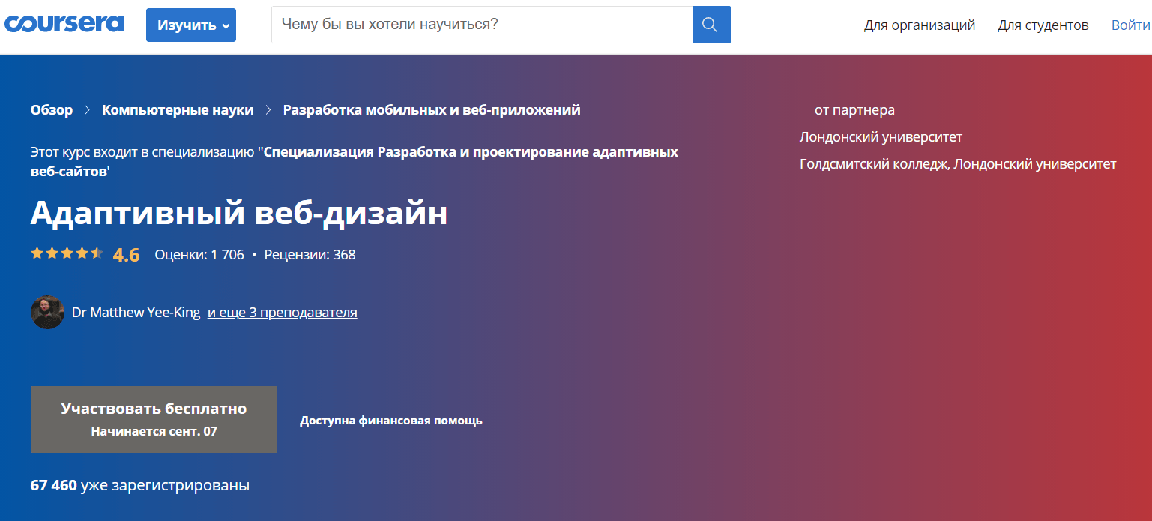Click the Coursera logo
1152x521 pixels.
pyautogui.click(x=64, y=24)
